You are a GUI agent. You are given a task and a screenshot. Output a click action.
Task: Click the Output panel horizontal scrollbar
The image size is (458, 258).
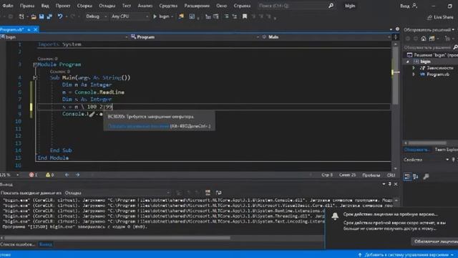[117, 238]
